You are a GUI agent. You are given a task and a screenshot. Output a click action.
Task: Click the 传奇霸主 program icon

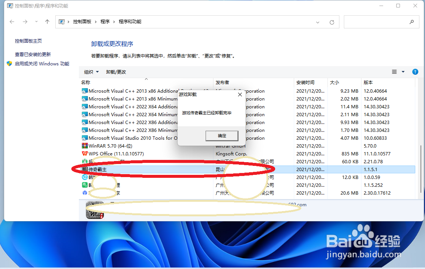click(x=84, y=169)
